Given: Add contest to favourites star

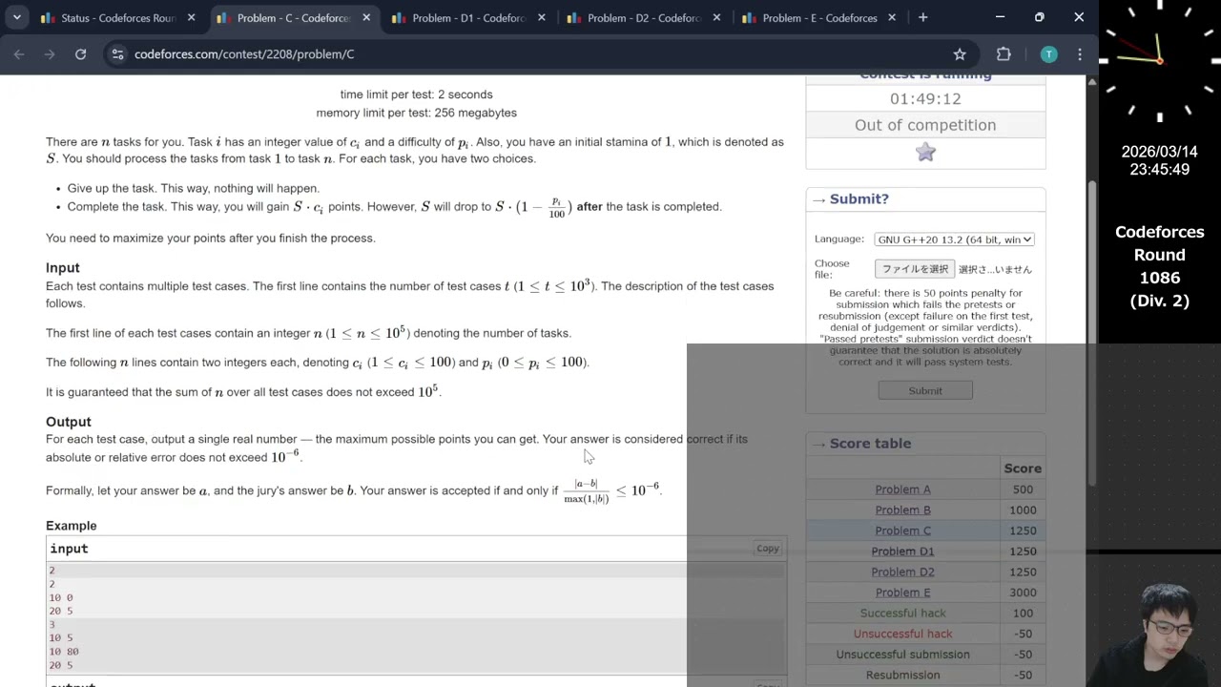Looking at the screenshot, I should point(925,153).
